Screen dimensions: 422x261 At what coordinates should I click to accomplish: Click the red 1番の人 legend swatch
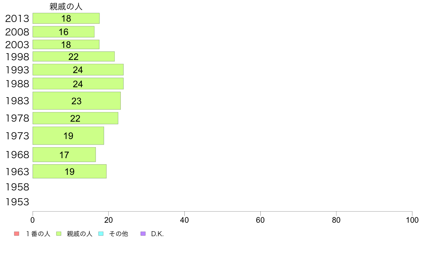click(16, 234)
